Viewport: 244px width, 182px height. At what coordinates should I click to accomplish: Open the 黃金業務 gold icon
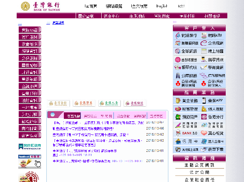[x=178, y=101]
